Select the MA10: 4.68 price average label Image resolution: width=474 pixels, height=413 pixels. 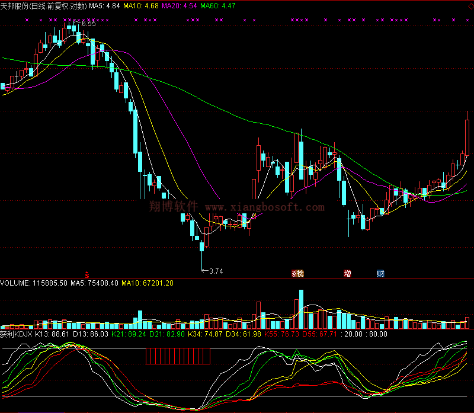(x=141, y=6)
